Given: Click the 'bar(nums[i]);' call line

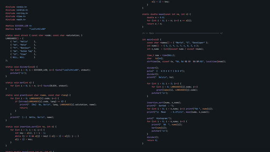Looking at the screenshot, I should point(159,128).
